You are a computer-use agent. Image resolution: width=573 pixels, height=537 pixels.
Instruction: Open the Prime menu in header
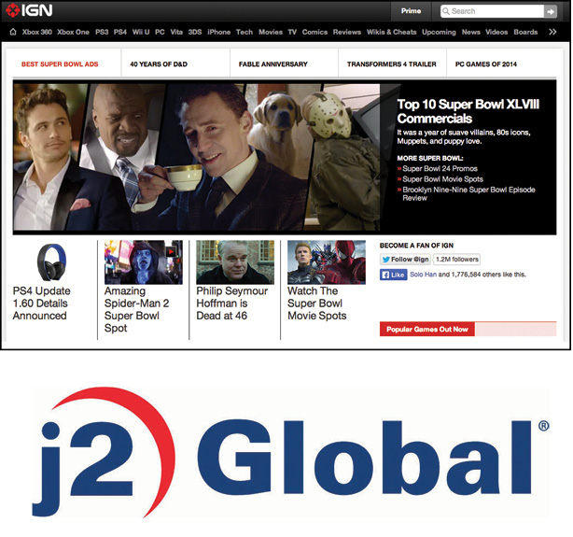(x=411, y=11)
